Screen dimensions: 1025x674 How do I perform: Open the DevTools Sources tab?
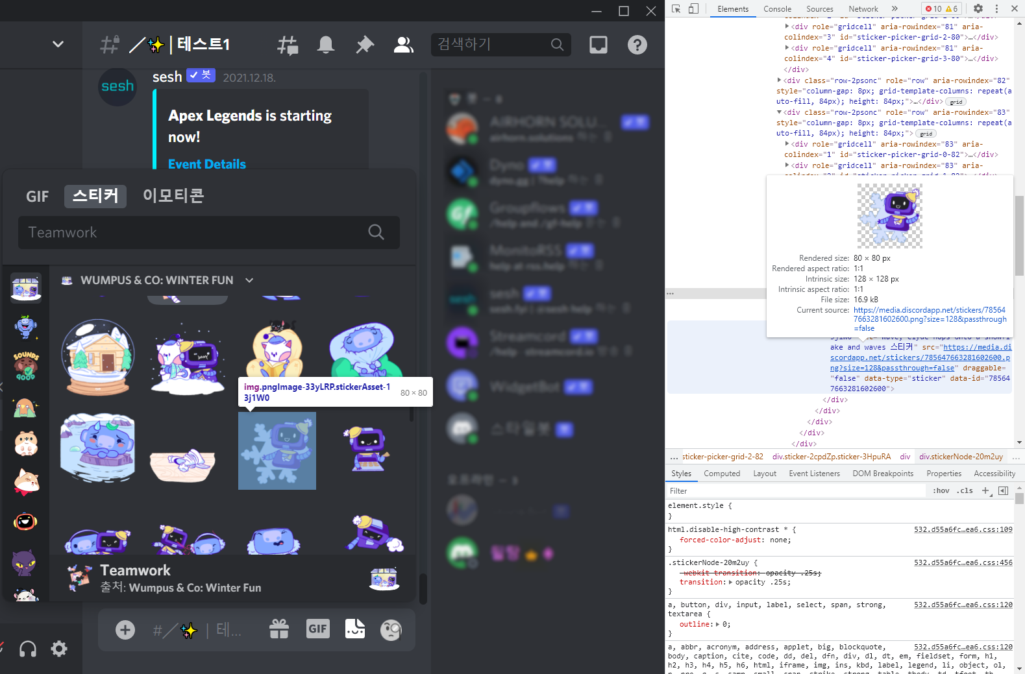[819, 8]
